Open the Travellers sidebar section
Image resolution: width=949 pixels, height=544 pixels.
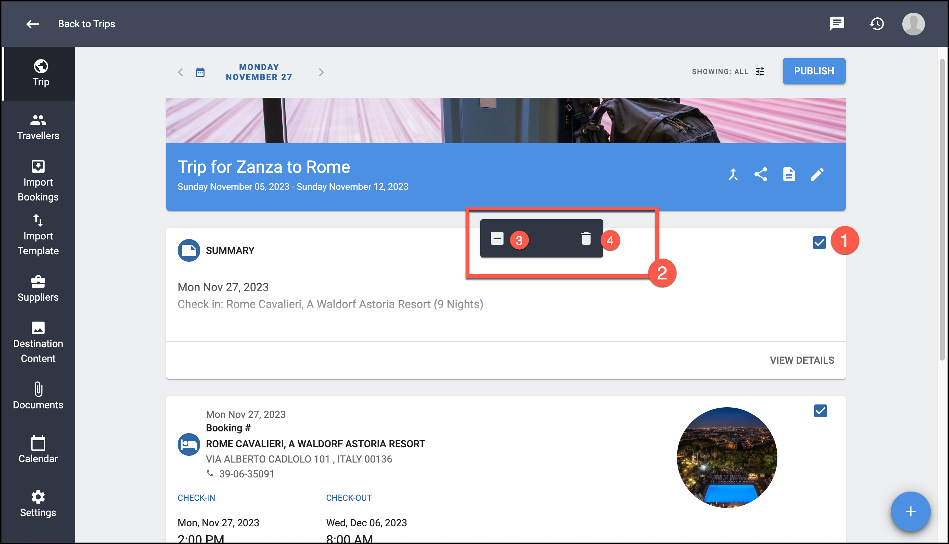pyautogui.click(x=38, y=127)
